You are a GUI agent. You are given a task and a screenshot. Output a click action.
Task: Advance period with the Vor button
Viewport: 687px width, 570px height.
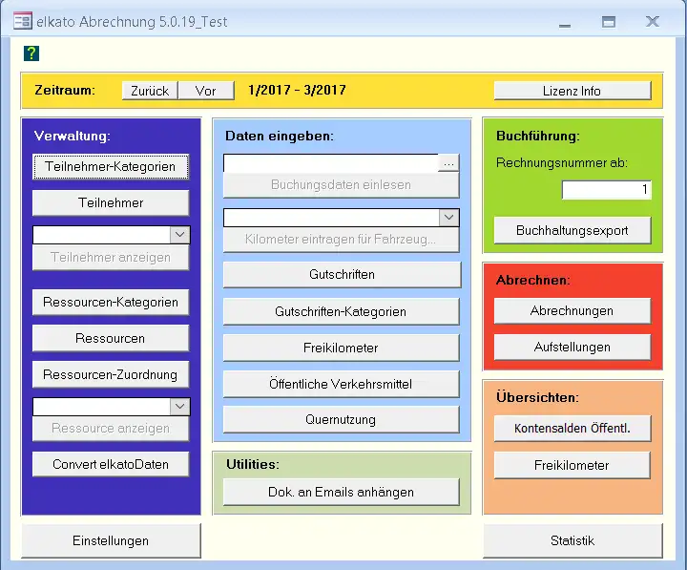pos(206,91)
